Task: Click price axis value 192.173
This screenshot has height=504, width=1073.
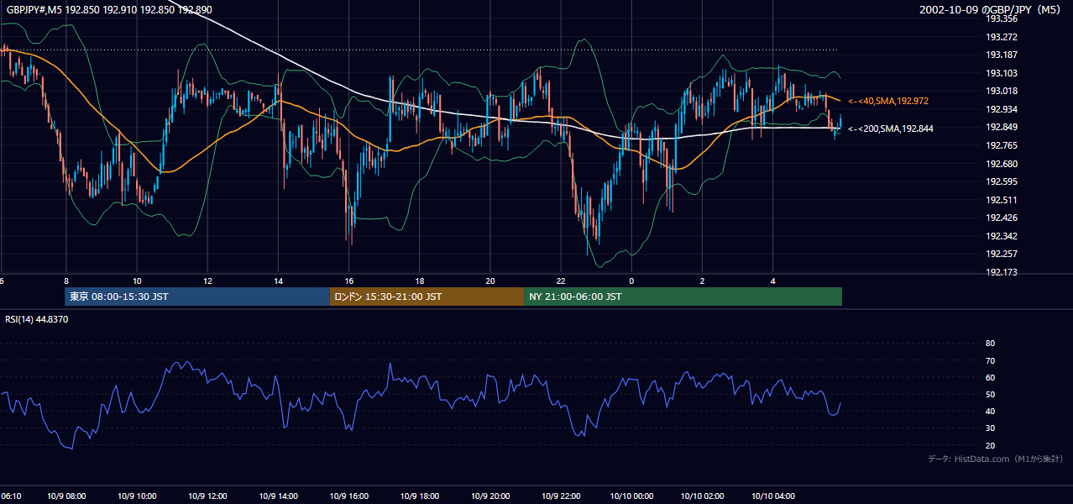Action: (1002, 272)
